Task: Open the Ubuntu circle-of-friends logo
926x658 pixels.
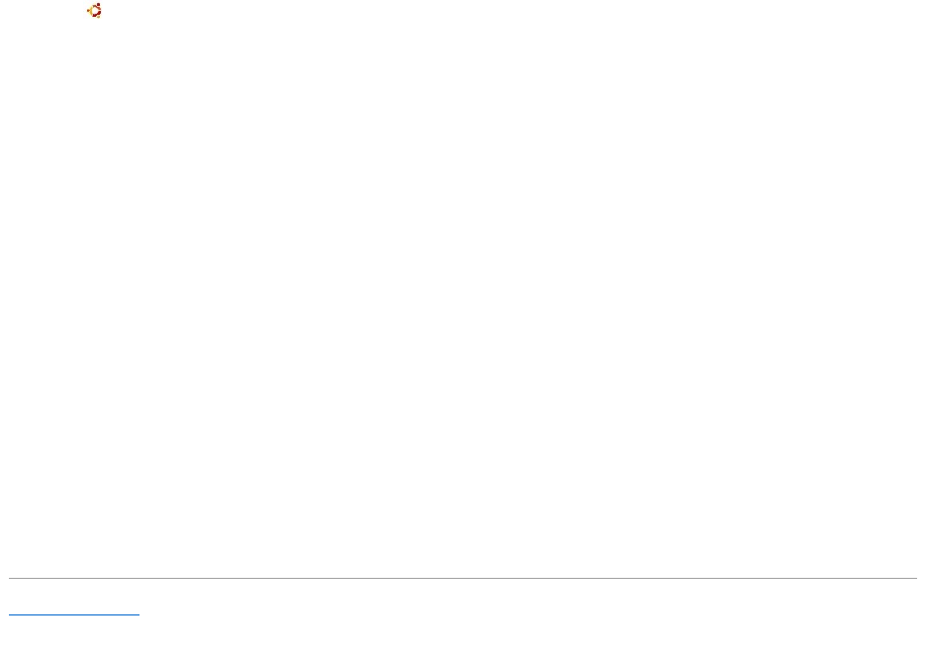Action: [x=95, y=11]
